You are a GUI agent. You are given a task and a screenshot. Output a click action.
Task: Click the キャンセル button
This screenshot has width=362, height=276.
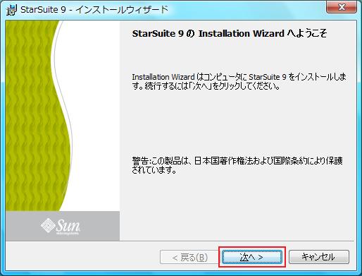coord(319,257)
